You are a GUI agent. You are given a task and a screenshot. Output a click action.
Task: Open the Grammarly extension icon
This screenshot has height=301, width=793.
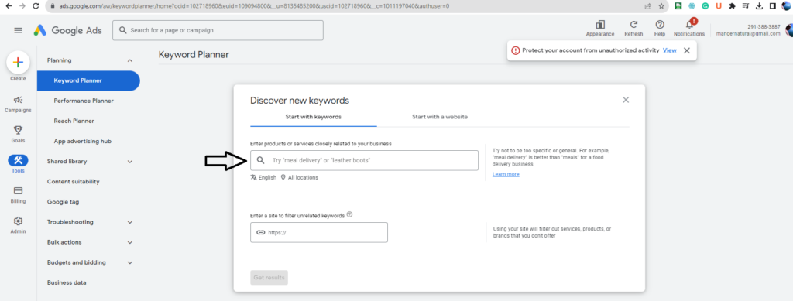(705, 6)
